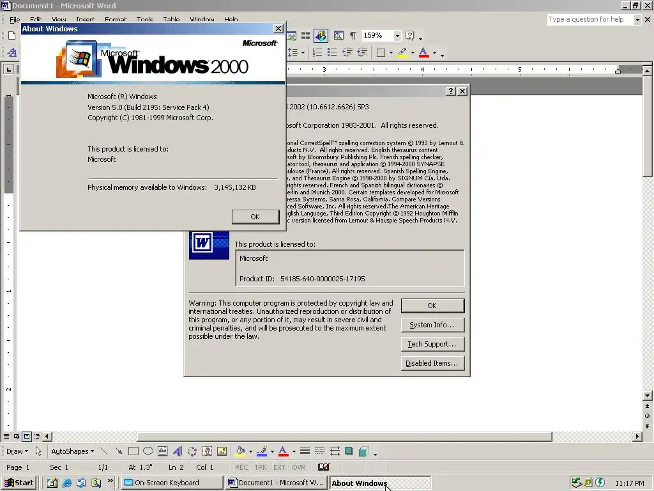The width and height of the screenshot is (654, 491).
Task: Click the Select Objects pointer tool
Action: tap(39, 451)
